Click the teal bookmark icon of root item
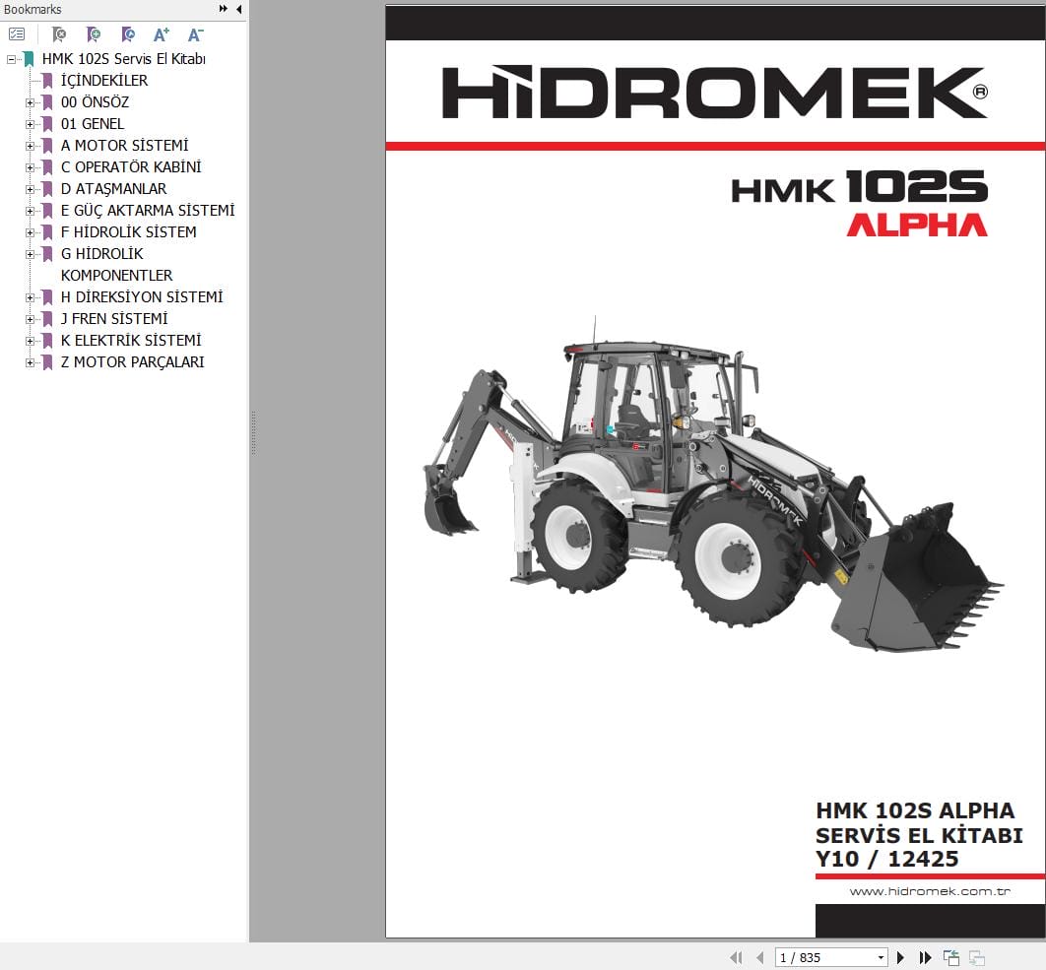Screen dimensions: 1046x970 (29, 59)
